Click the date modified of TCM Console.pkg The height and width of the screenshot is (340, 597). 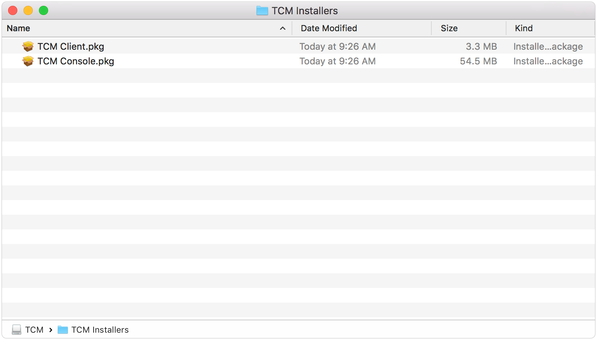tap(338, 61)
